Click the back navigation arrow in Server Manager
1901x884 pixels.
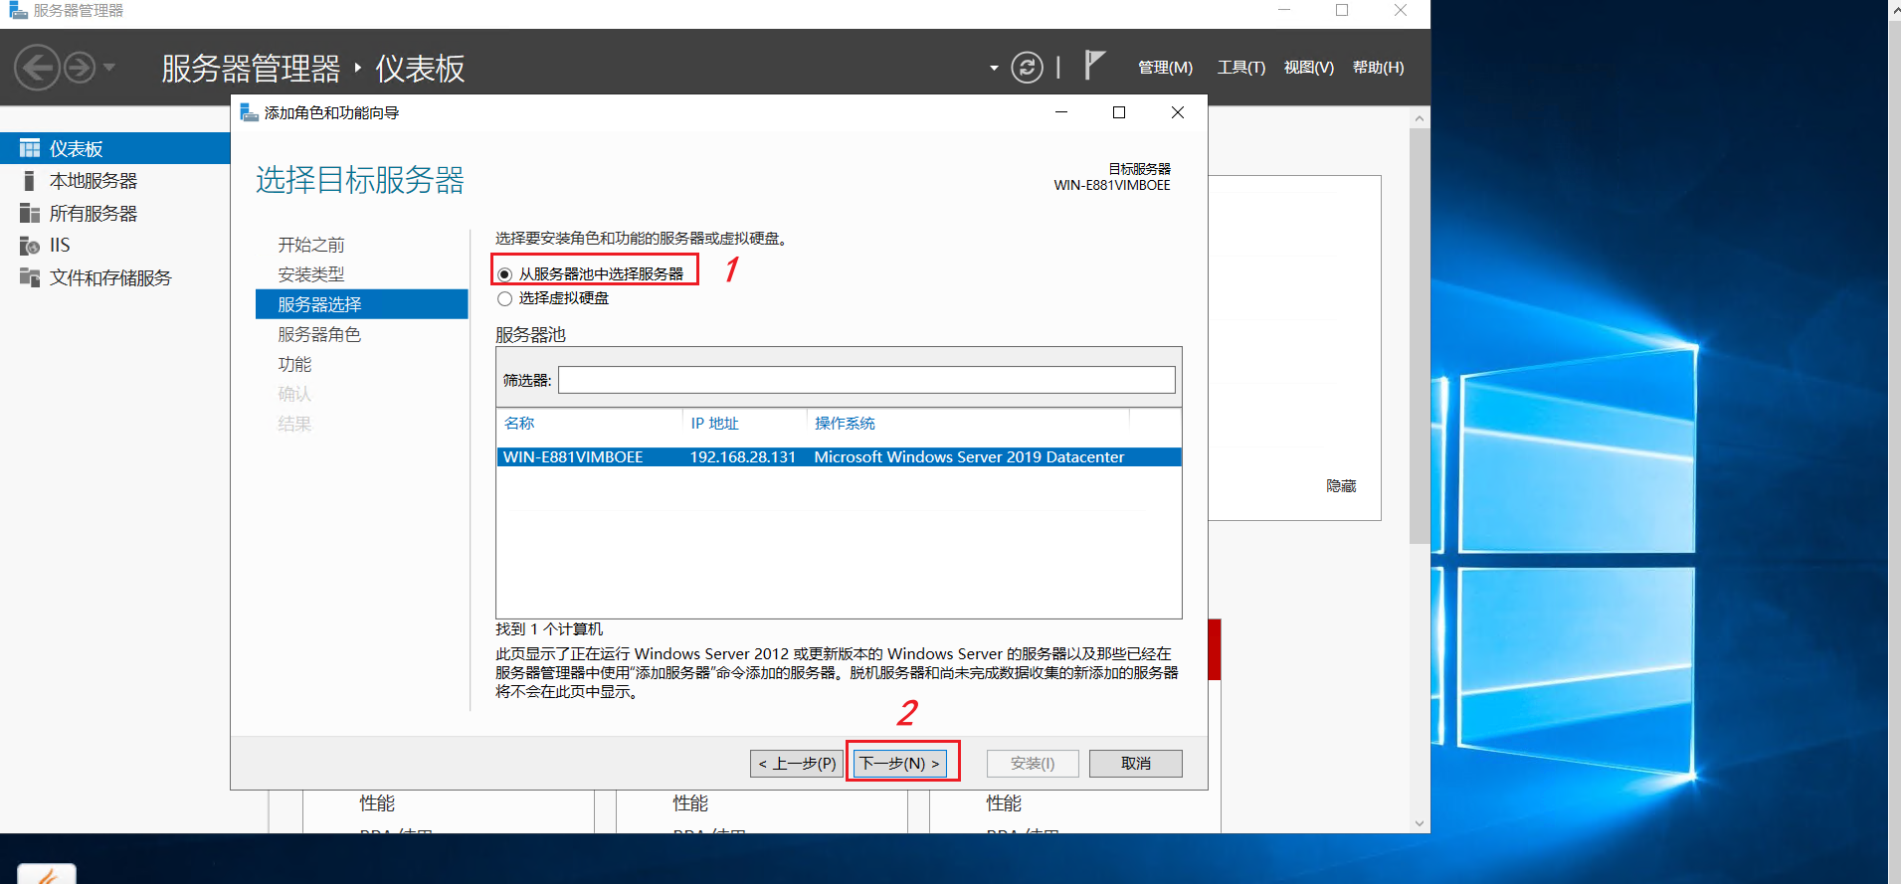(38, 68)
